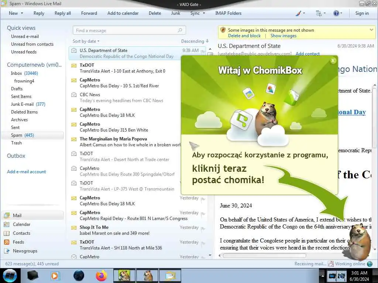Click Sign in
The image size is (378, 283).
pyautogui.click(x=362, y=13)
